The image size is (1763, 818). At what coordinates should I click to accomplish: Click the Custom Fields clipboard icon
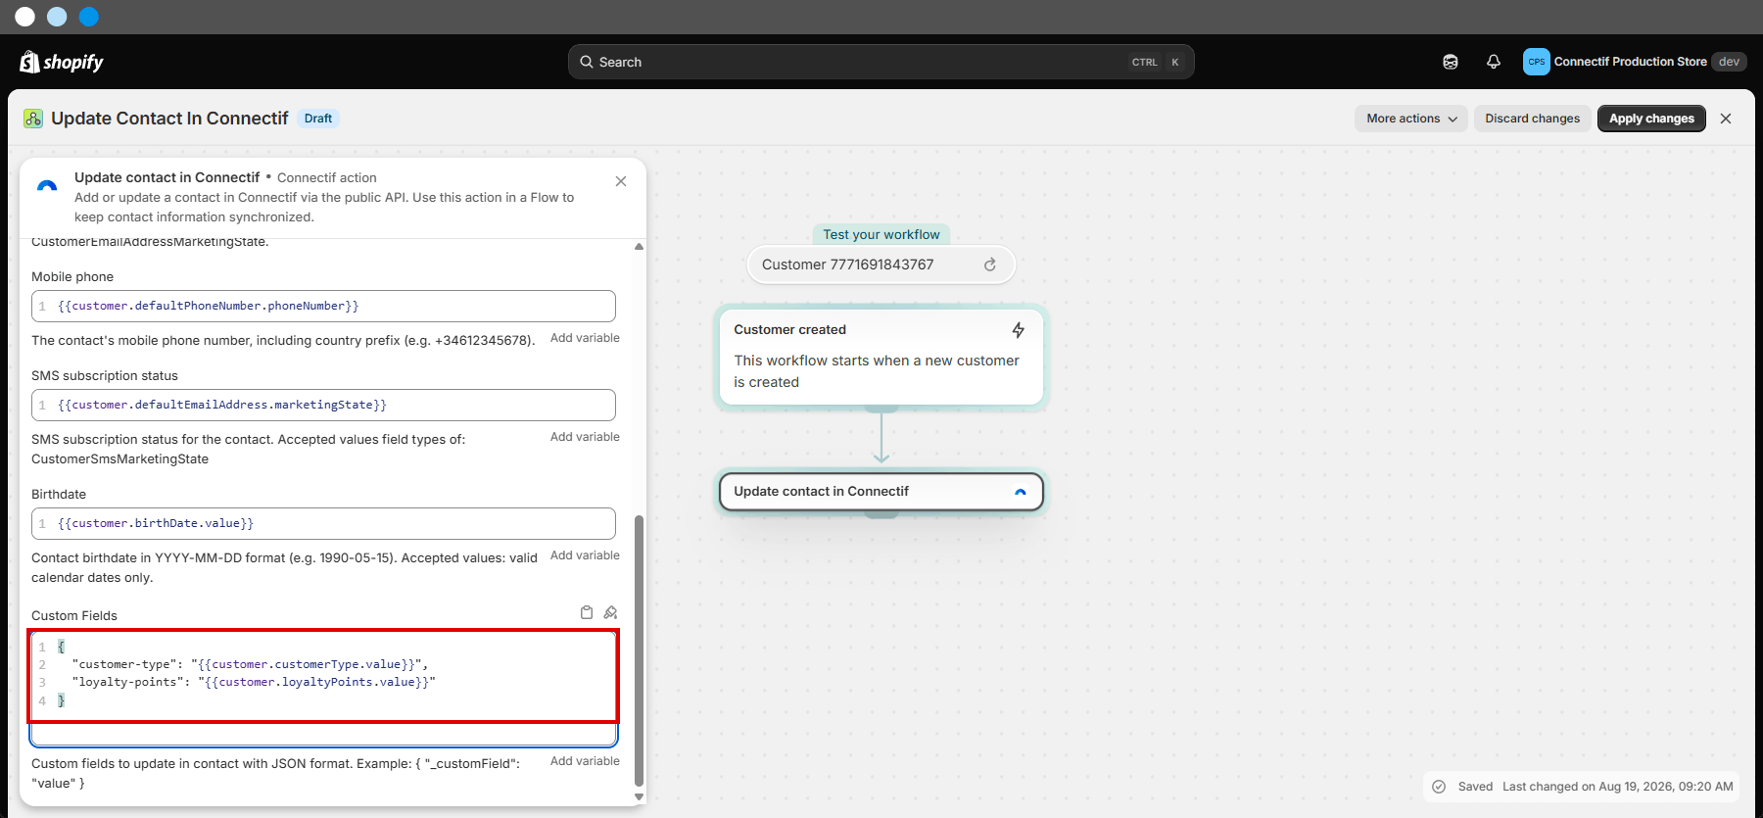587,612
